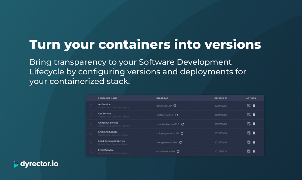The image size is (302, 180).
Task: Click the dyrector.io wordmark
Action: 39,164
